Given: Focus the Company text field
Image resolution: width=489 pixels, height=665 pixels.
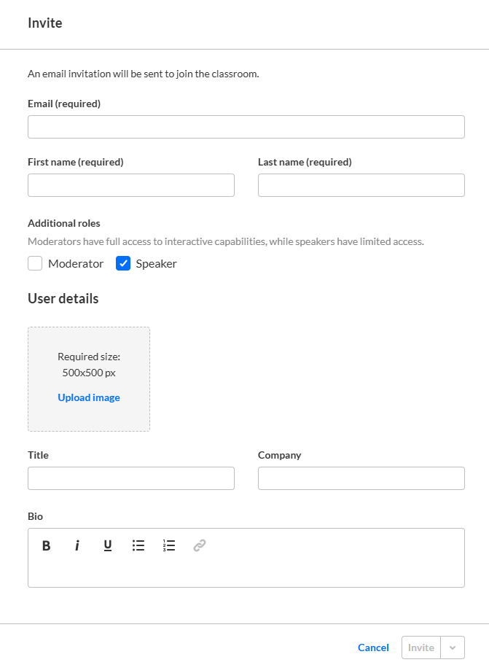Looking at the screenshot, I should 361,478.
